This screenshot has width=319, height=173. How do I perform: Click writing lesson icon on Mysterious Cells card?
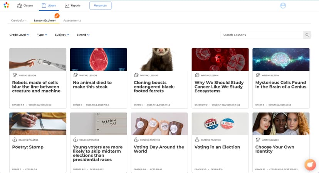258,75
